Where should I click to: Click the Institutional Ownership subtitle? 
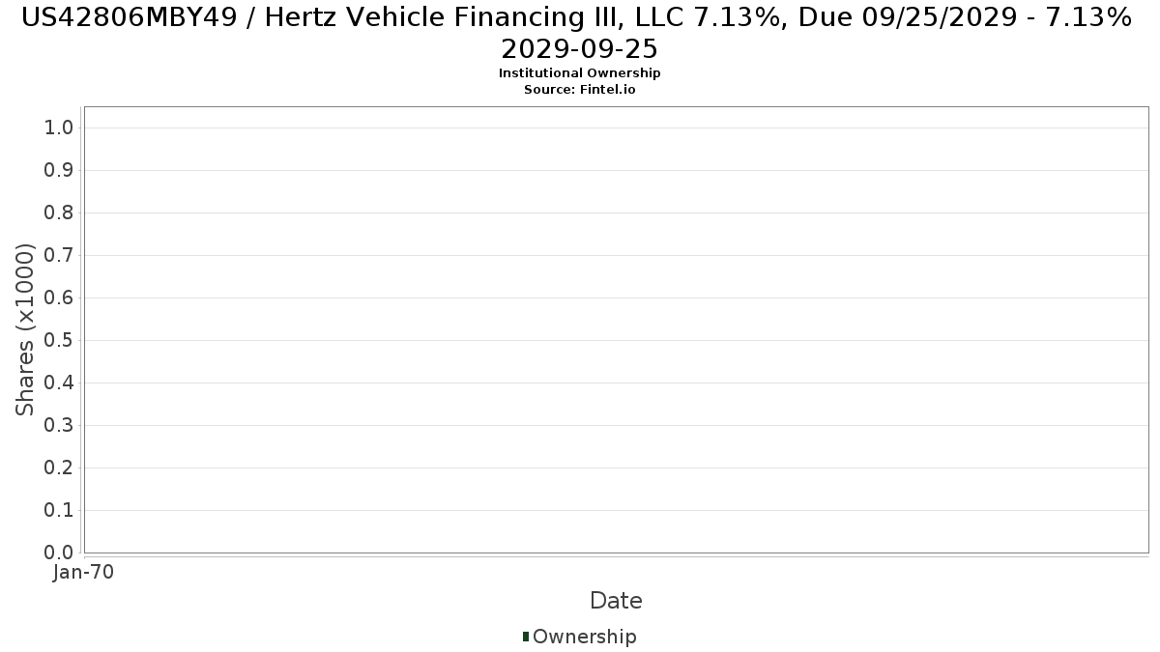pyautogui.click(x=580, y=73)
